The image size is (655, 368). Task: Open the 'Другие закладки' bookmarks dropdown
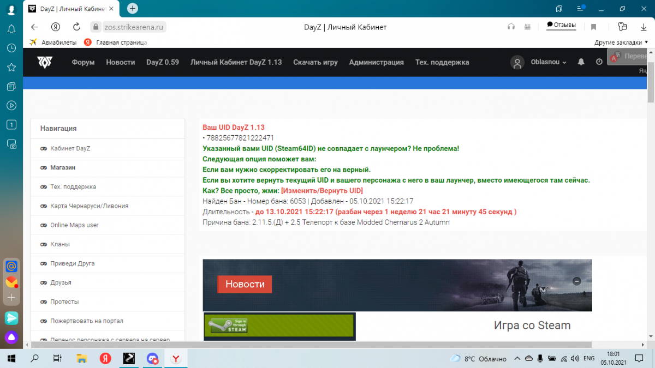pyautogui.click(x=621, y=42)
